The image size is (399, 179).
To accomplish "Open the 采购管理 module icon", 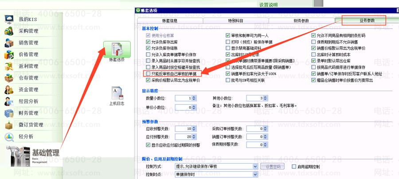I will click(9, 31).
